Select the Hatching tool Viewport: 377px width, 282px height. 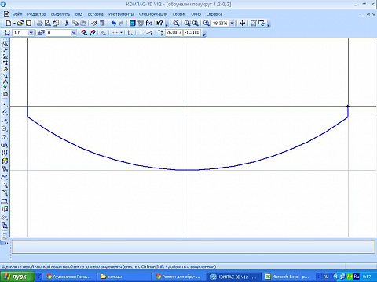(x=5, y=218)
